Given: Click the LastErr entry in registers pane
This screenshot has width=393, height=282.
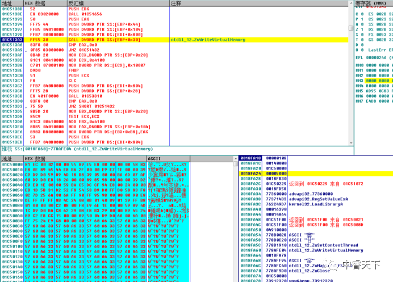Looking at the screenshot, I should tap(381, 50).
